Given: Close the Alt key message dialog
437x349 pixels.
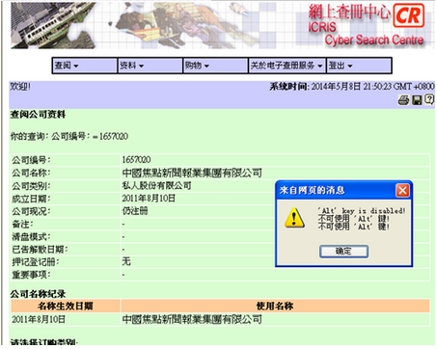Looking at the screenshot, I should 402,191.
